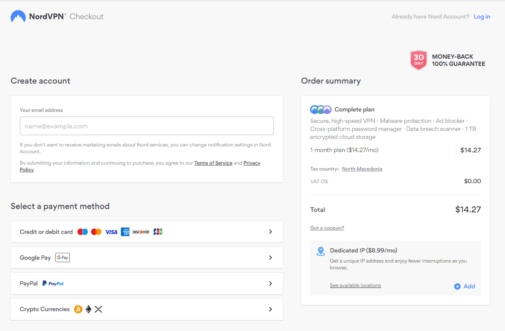
Task: Click the 30-day money-back shield badge
Action: [418, 60]
